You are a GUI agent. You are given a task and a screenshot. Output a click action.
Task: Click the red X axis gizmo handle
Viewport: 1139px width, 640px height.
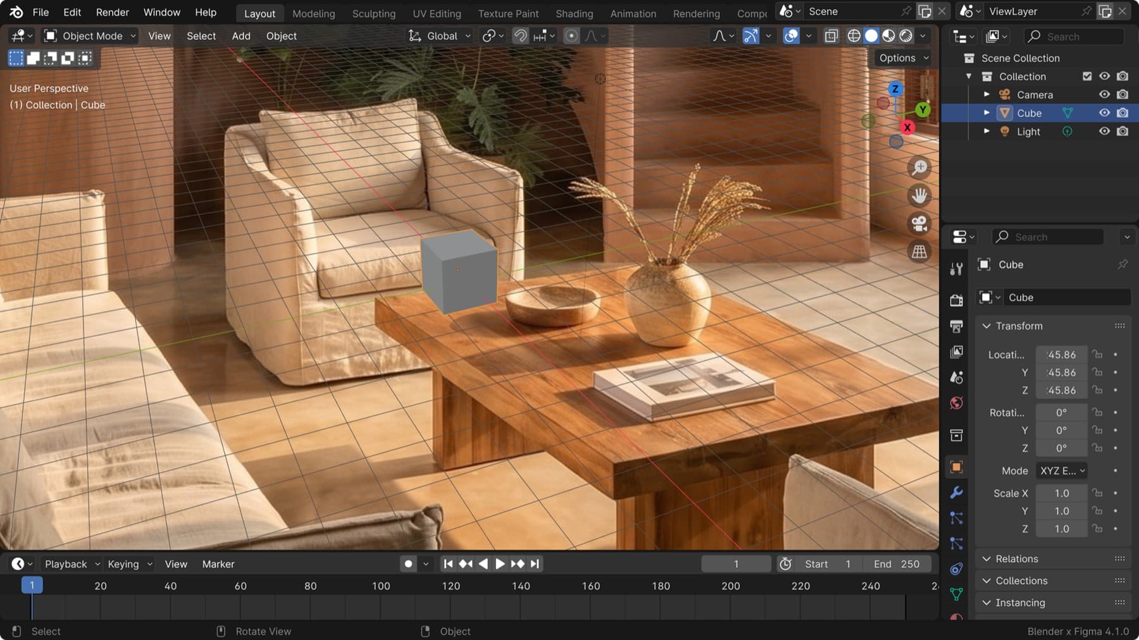coord(907,127)
